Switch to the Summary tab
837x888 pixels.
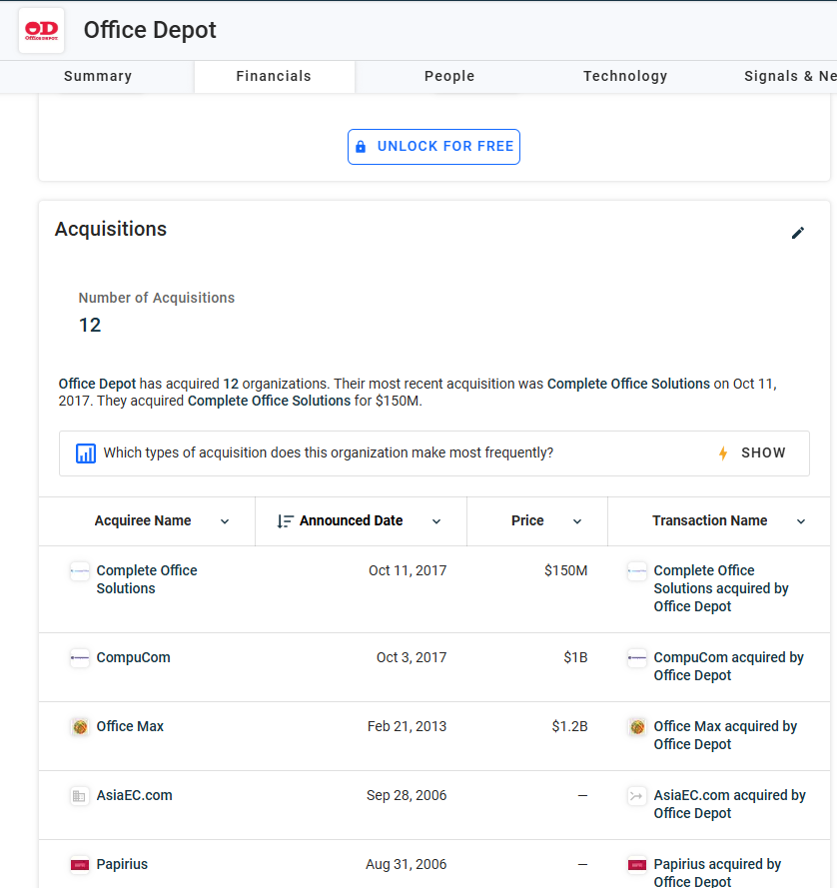pos(98,77)
